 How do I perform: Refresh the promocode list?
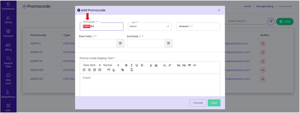[271, 22]
